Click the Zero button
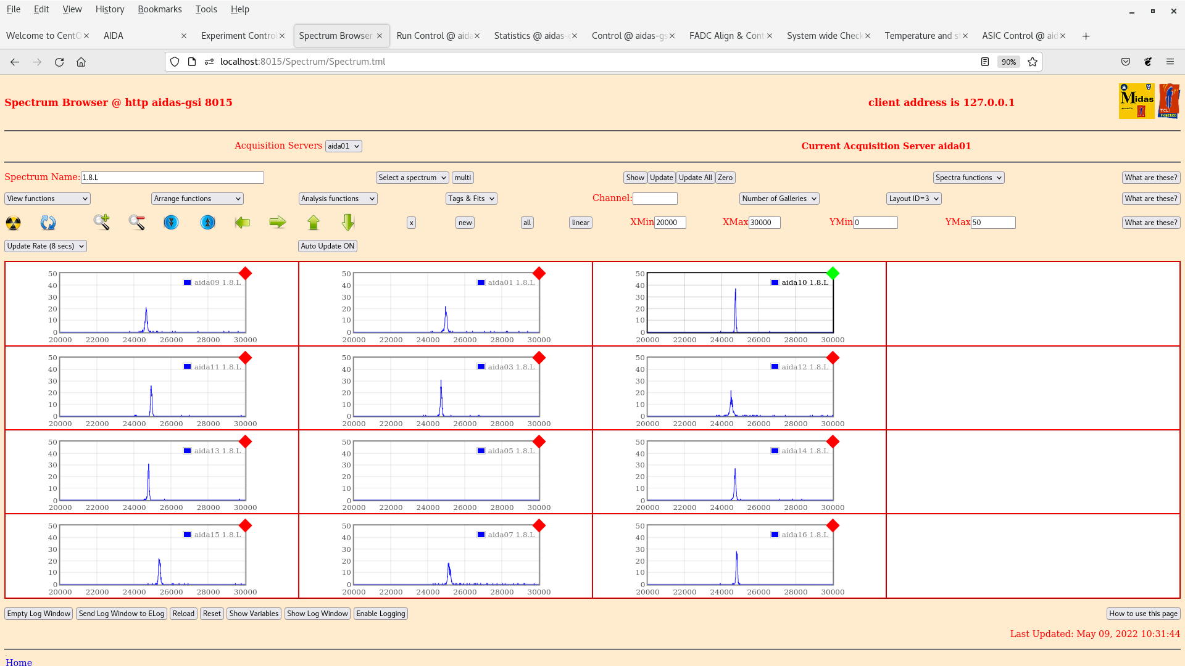 point(725,178)
